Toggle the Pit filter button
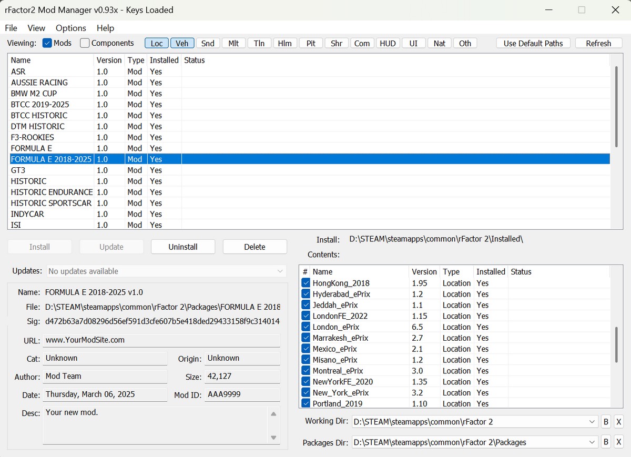 pos(311,43)
